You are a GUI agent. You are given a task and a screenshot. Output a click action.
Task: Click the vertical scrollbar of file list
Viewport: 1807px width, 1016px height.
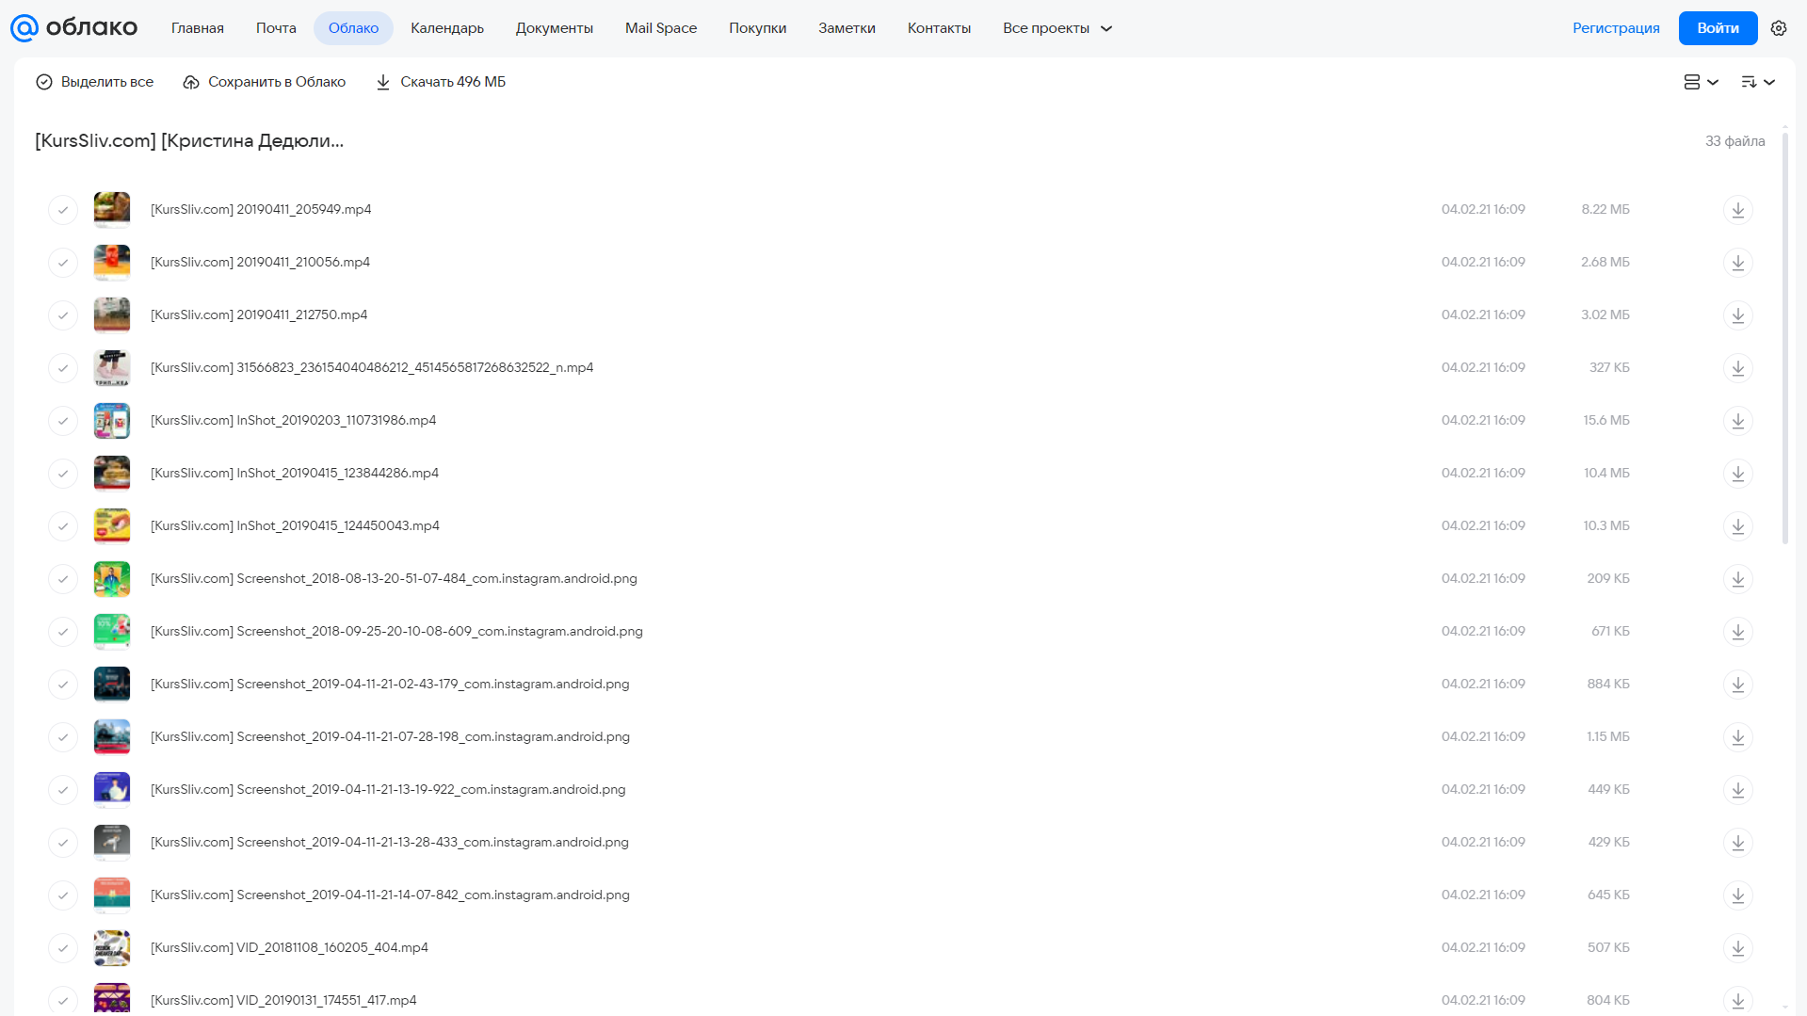[x=1784, y=339]
